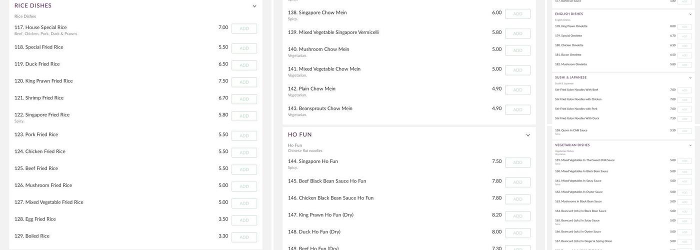Collapse the Ho Fun section chevron
The height and width of the screenshot is (250, 700).
pyautogui.click(x=527, y=135)
